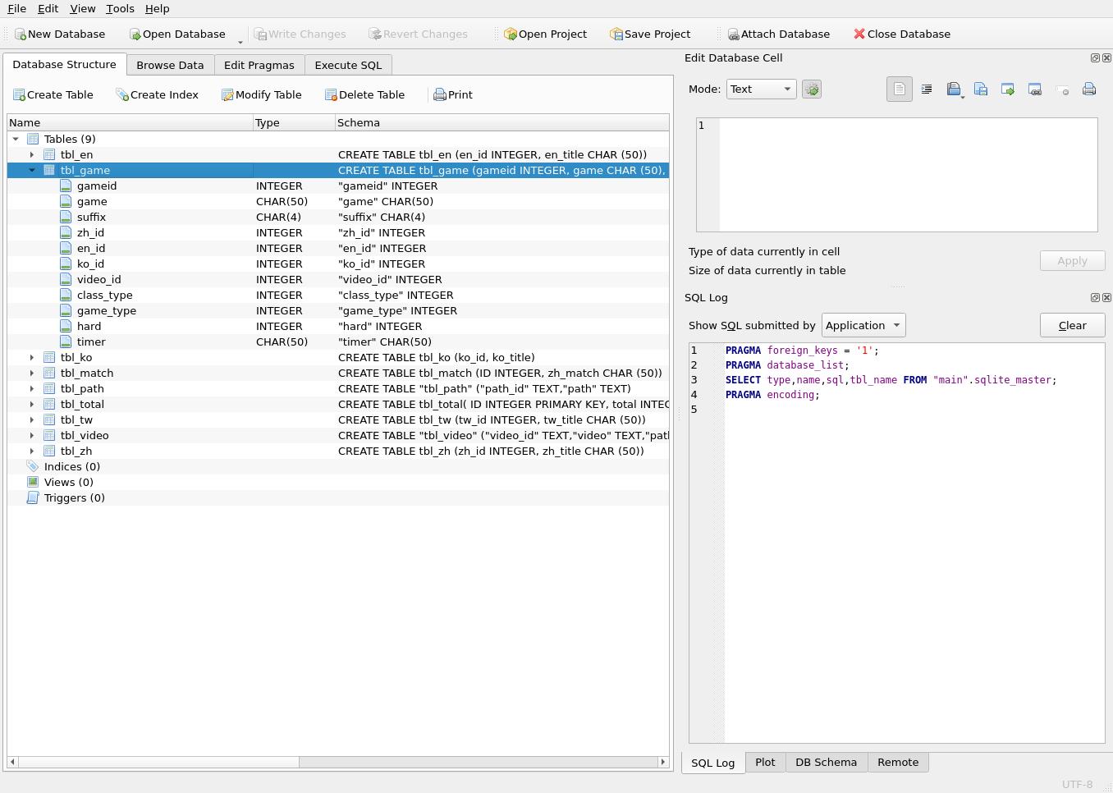Screen dimensions: 1113x793
Task: Click the Modify Table button
Action: click(261, 95)
